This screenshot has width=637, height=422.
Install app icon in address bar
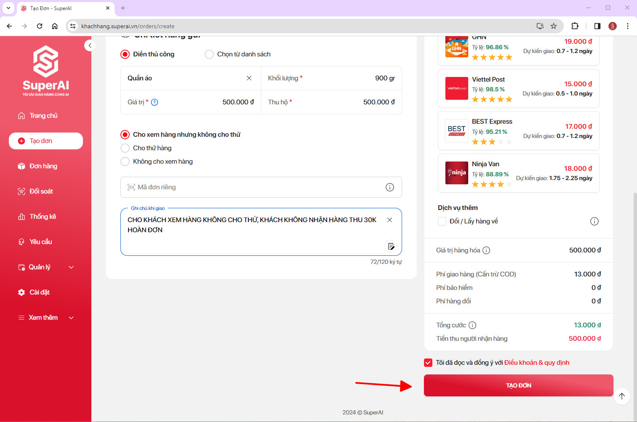pyautogui.click(x=540, y=26)
